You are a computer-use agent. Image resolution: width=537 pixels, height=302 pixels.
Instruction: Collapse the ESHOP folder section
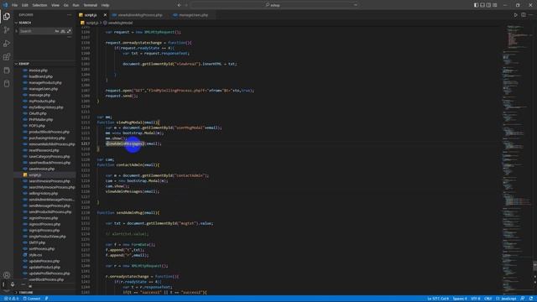point(44,64)
